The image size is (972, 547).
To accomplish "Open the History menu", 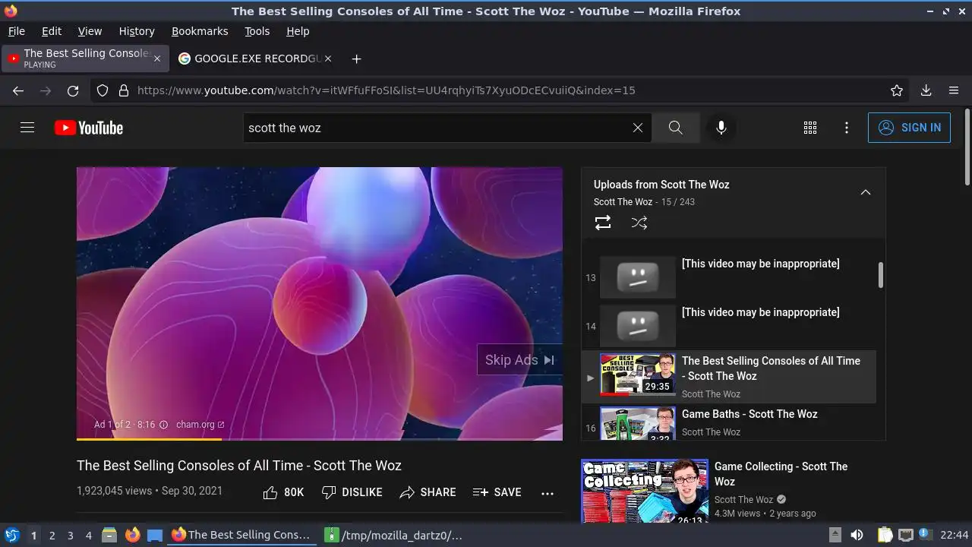I will pos(137,31).
